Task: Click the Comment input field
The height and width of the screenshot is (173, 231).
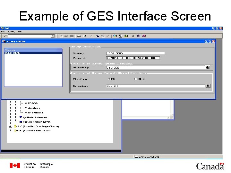Action: [x=133, y=58]
